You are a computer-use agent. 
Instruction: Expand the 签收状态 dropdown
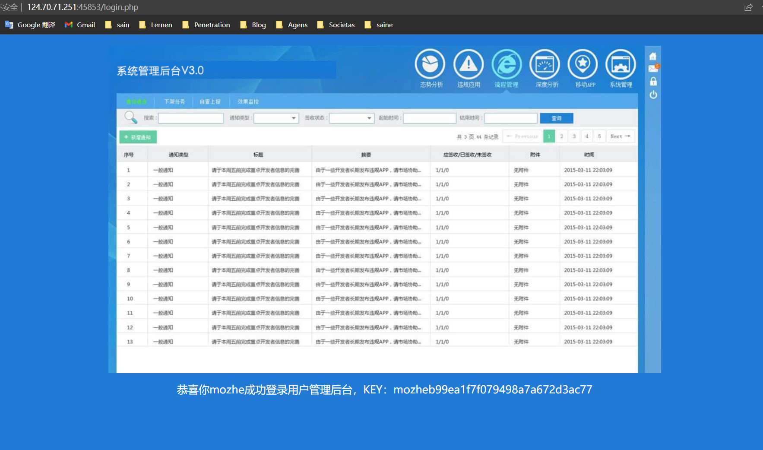[x=351, y=118]
